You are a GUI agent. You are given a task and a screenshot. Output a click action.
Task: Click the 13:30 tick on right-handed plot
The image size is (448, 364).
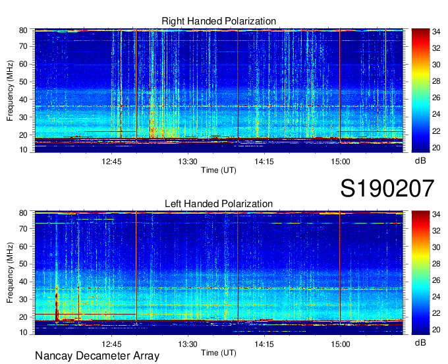188,162
